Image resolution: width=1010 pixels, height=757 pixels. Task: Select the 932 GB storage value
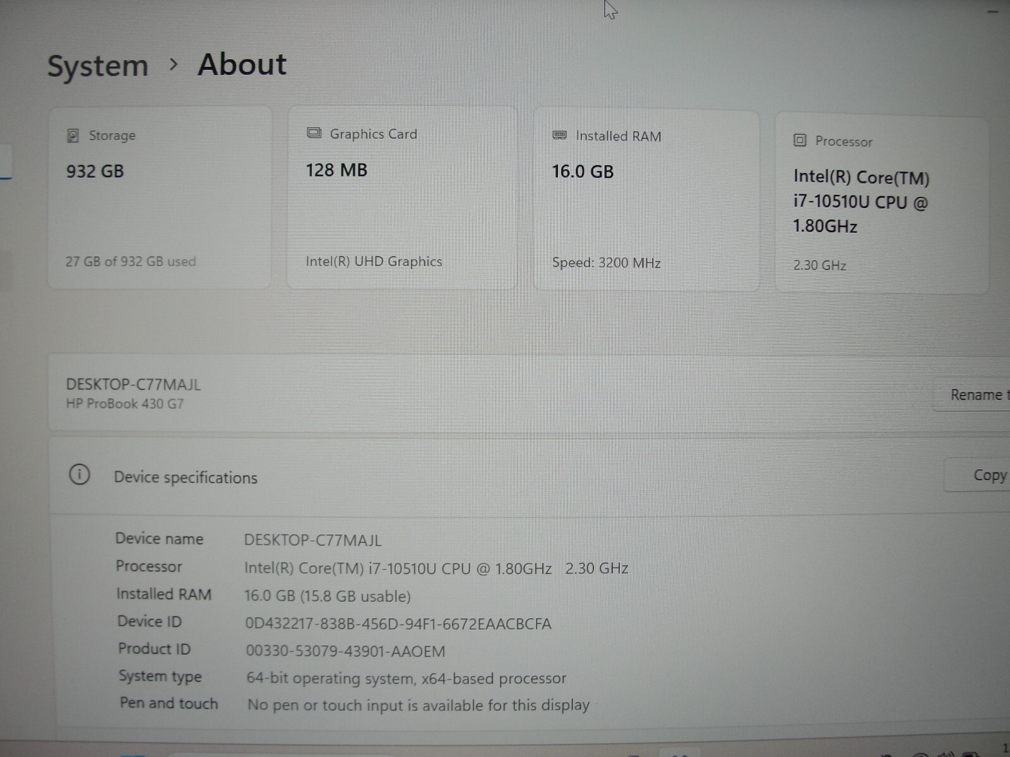[95, 172]
